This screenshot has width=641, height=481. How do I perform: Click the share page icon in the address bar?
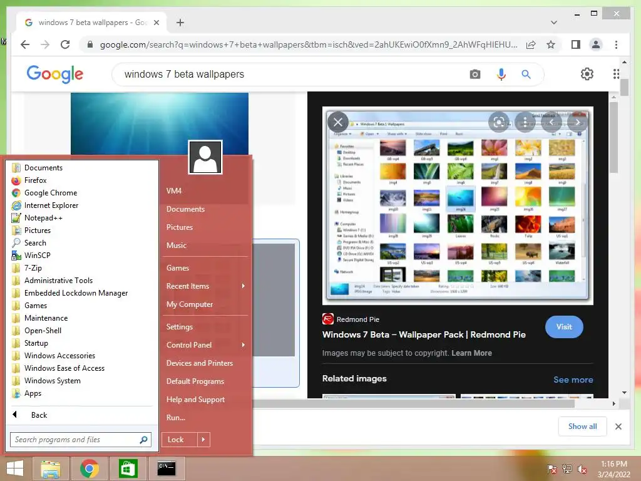531,44
